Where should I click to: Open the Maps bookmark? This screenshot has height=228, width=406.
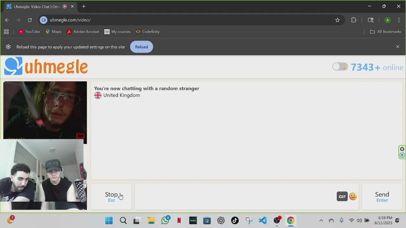53,32
